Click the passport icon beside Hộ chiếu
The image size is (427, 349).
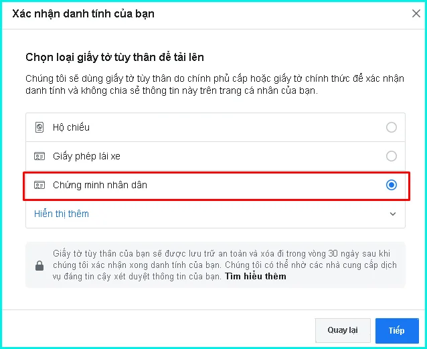(39, 127)
